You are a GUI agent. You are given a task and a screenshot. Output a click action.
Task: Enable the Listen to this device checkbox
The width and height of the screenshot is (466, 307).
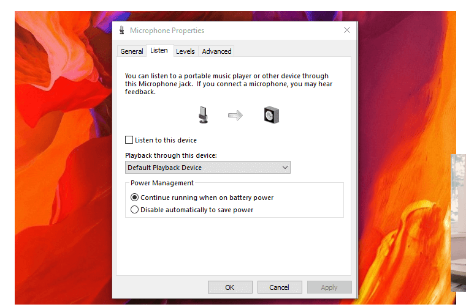(x=129, y=140)
